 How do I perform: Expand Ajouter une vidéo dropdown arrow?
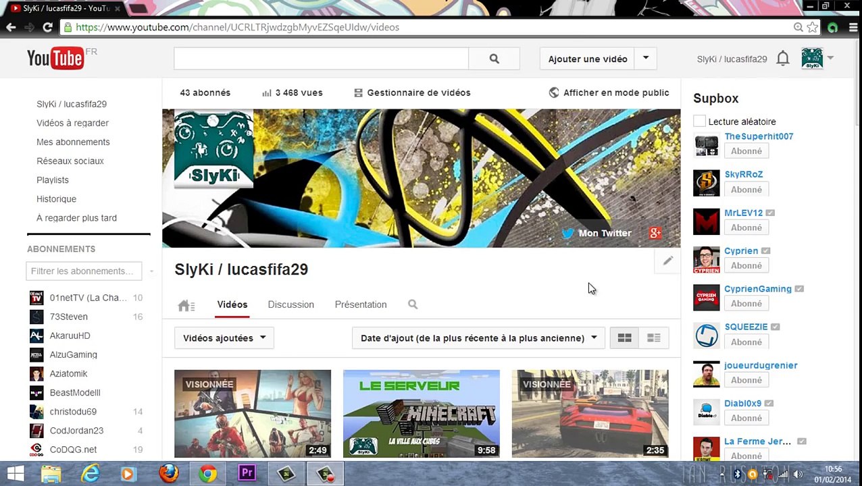tap(646, 59)
